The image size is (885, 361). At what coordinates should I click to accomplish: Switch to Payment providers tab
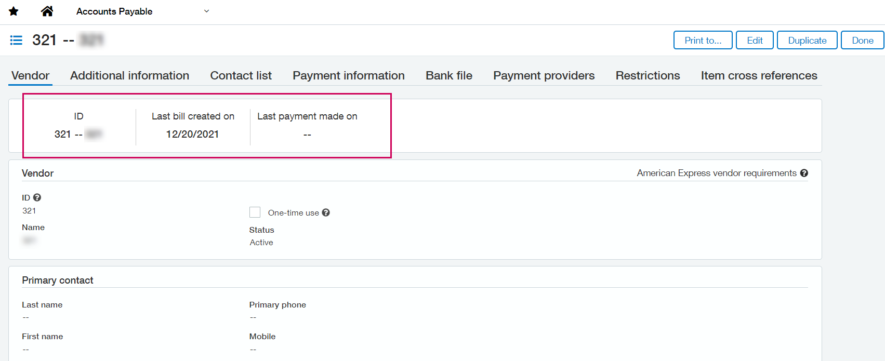544,75
